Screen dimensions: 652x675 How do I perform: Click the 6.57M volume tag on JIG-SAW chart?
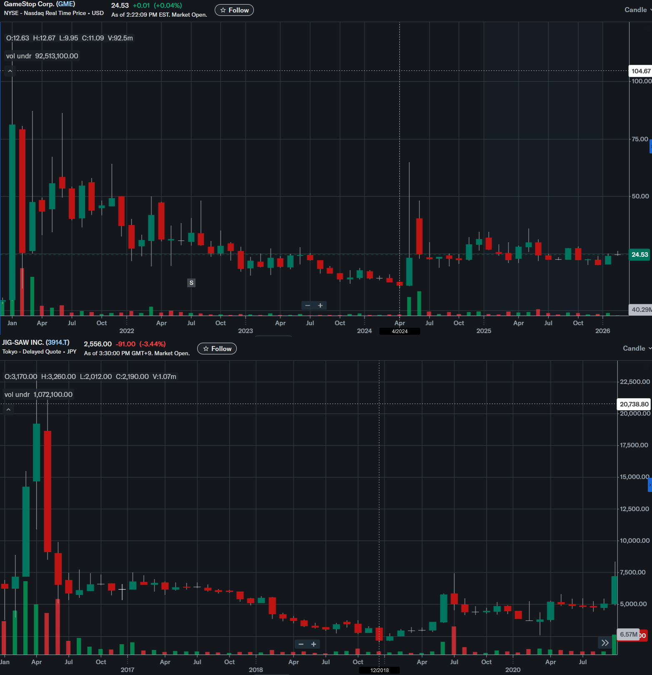click(628, 635)
